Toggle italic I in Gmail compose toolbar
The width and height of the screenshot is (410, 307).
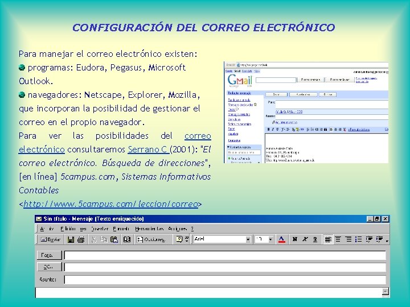273,130
